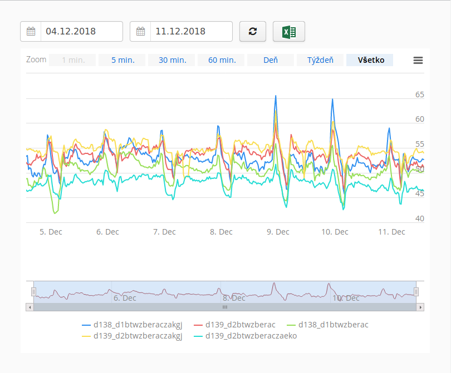451x373 pixels.
Task: Click navigator scrollbar right arrow
Action: 420,307
